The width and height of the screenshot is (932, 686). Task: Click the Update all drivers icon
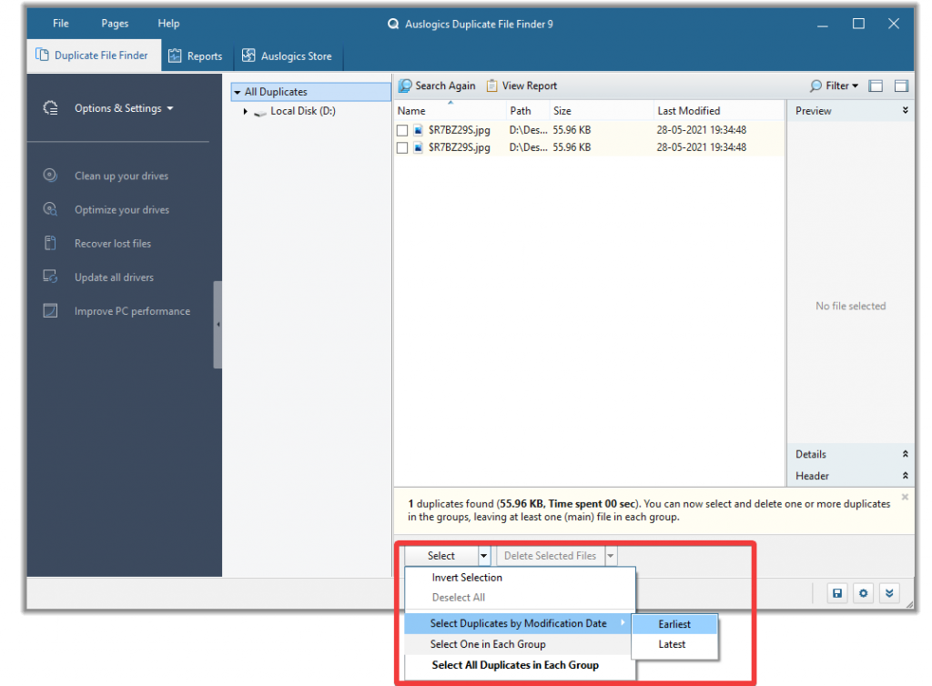pyautogui.click(x=51, y=277)
